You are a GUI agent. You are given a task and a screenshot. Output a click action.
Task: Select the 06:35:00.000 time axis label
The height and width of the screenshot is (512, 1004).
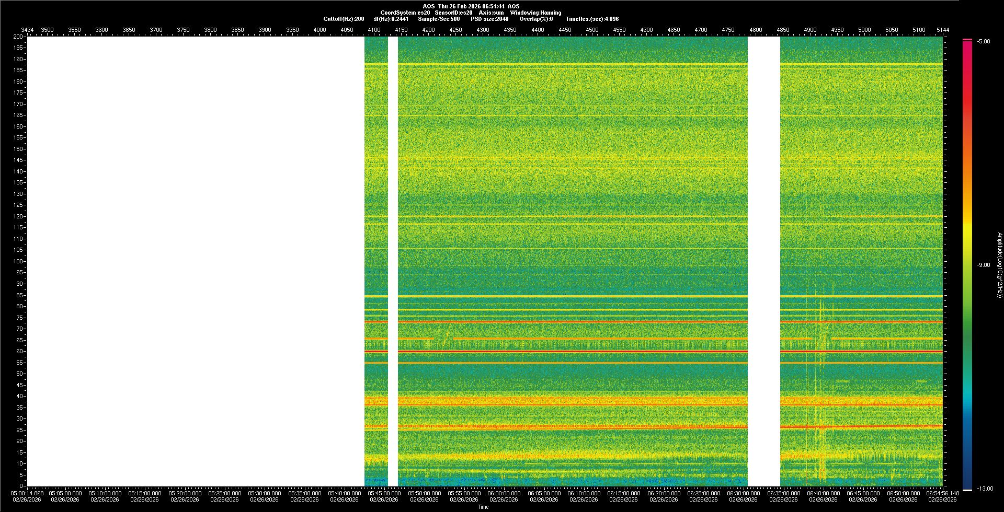pyautogui.click(x=783, y=493)
